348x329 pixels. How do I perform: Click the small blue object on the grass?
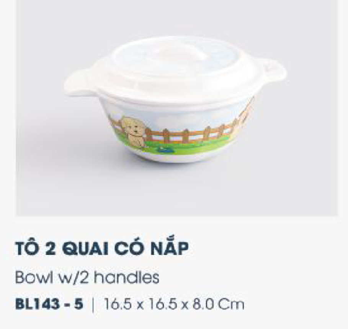point(165,150)
